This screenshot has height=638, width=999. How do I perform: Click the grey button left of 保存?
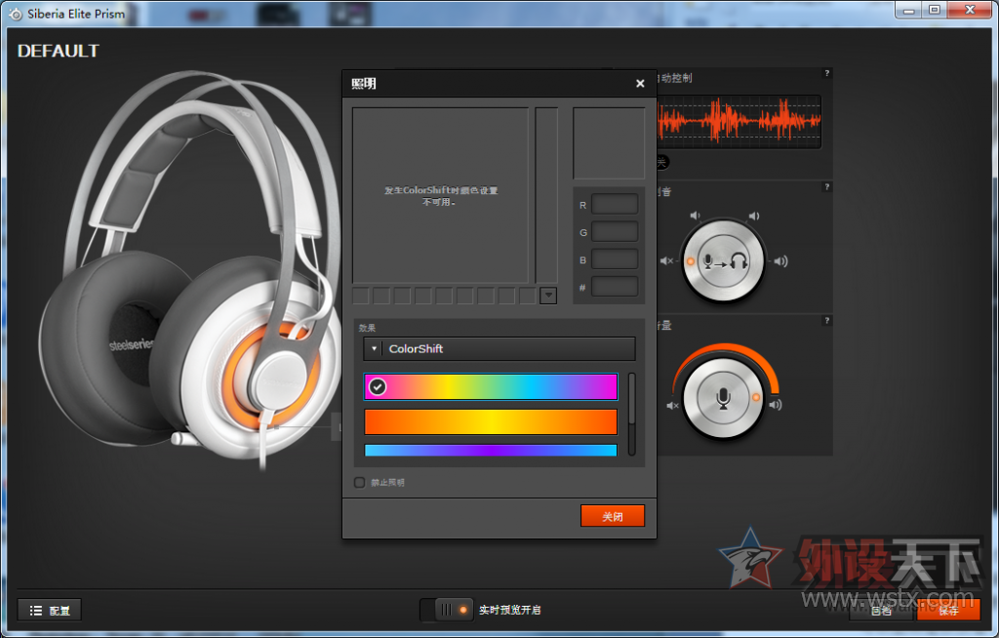(882, 611)
